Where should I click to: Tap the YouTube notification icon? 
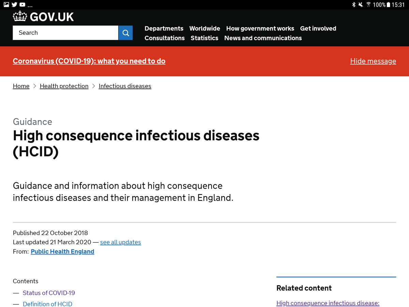point(22,4)
